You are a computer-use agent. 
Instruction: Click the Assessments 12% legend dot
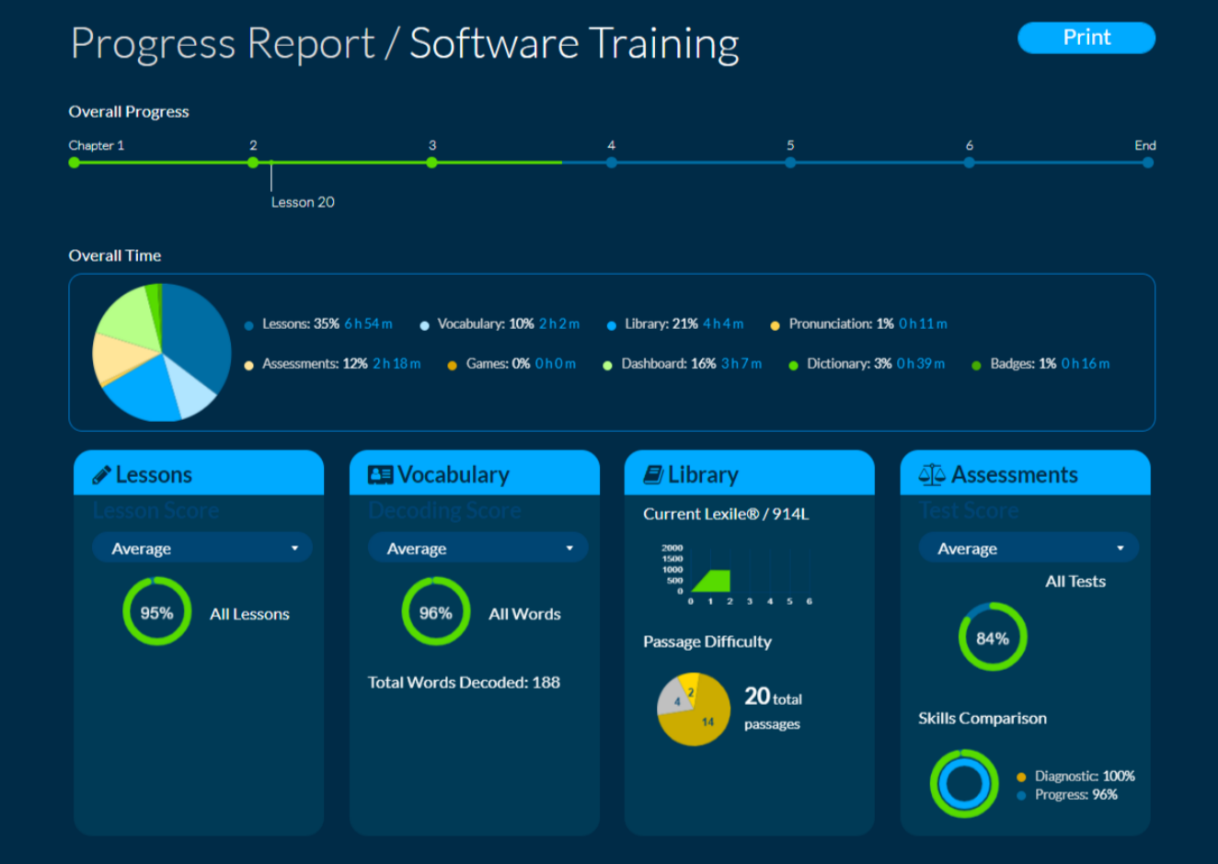(248, 365)
